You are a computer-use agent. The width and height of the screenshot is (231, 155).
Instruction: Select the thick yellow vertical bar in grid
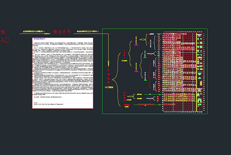coord(197,72)
